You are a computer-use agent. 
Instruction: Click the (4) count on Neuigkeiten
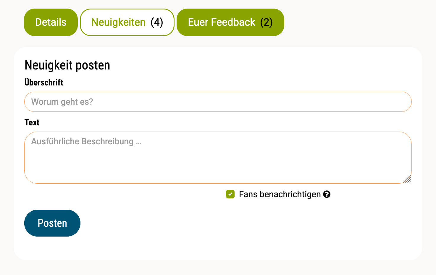[x=157, y=22]
